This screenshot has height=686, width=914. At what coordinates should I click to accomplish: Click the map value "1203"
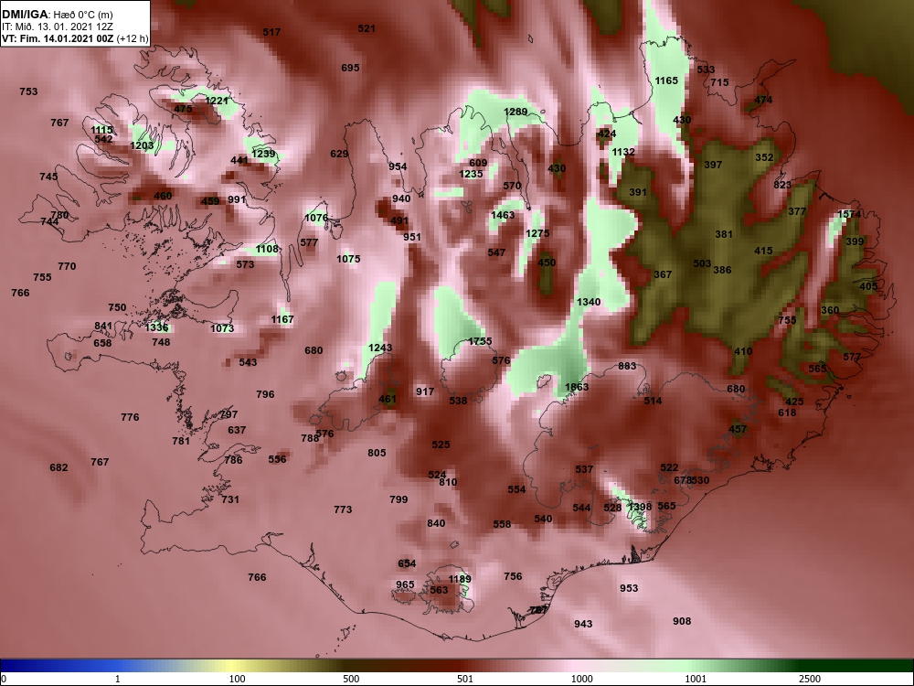[x=142, y=145]
